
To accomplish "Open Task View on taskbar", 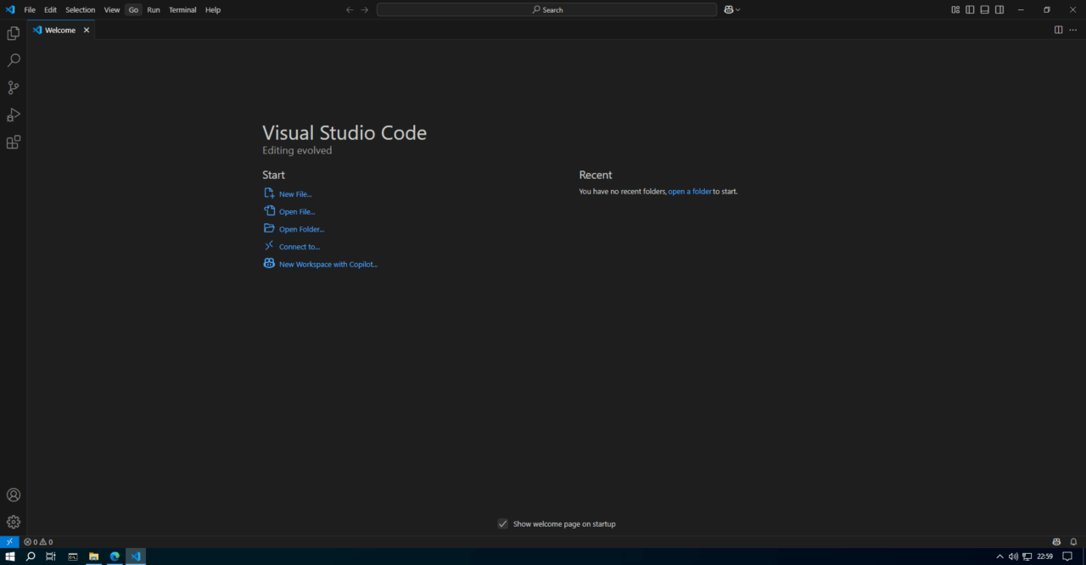I will tap(51, 557).
